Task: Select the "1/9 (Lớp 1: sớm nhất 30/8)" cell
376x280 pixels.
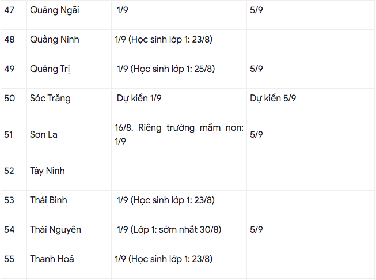Action: [x=169, y=230]
